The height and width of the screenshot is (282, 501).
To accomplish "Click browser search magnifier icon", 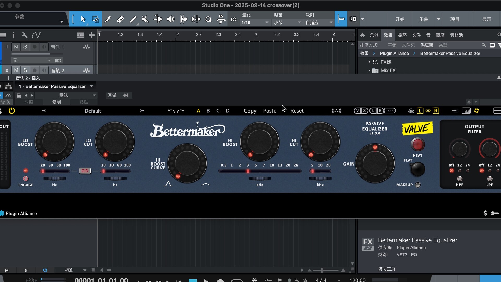I will (x=499, y=35).
